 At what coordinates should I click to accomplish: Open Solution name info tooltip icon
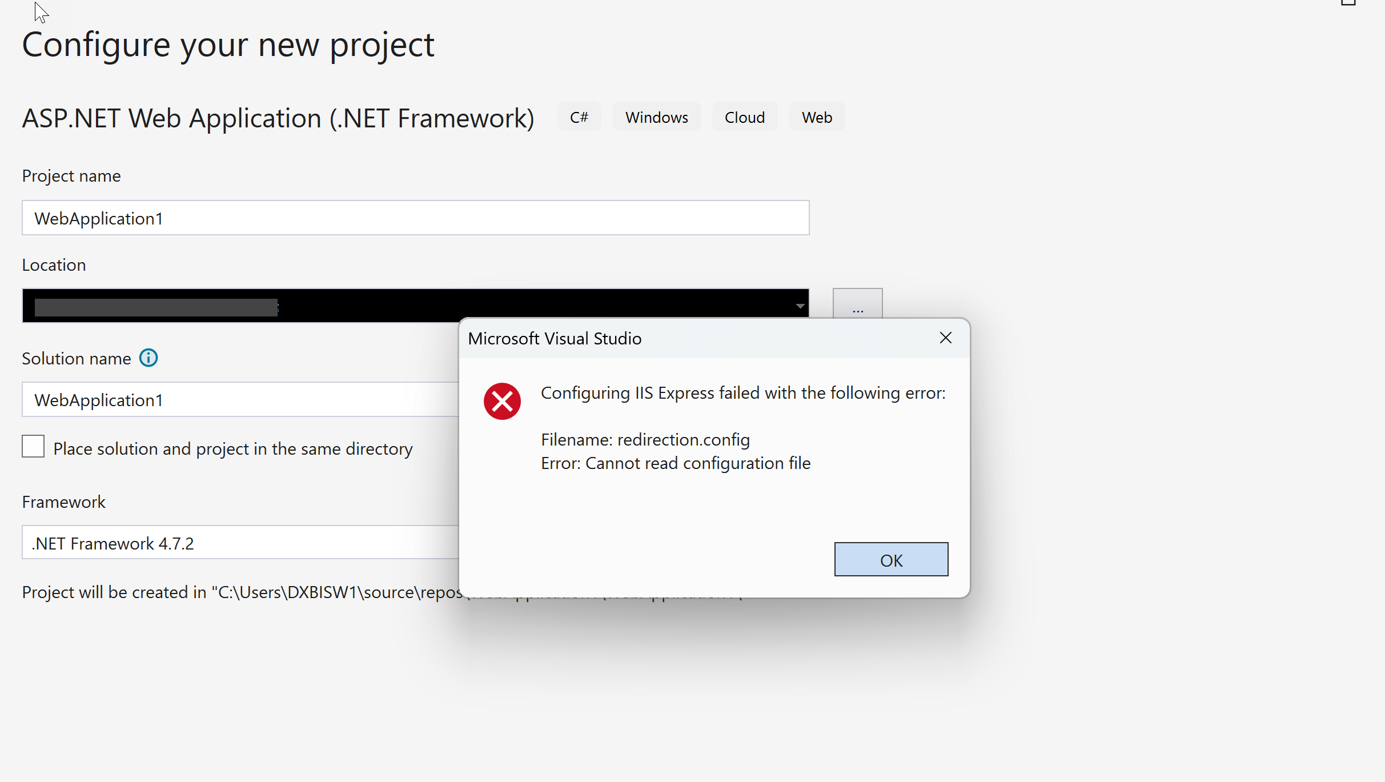[148, 358]
